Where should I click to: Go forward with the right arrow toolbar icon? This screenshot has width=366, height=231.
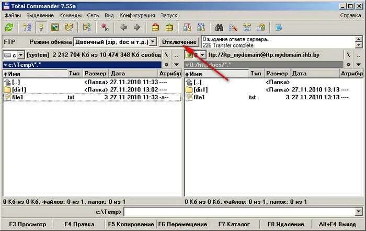(137, 28)
